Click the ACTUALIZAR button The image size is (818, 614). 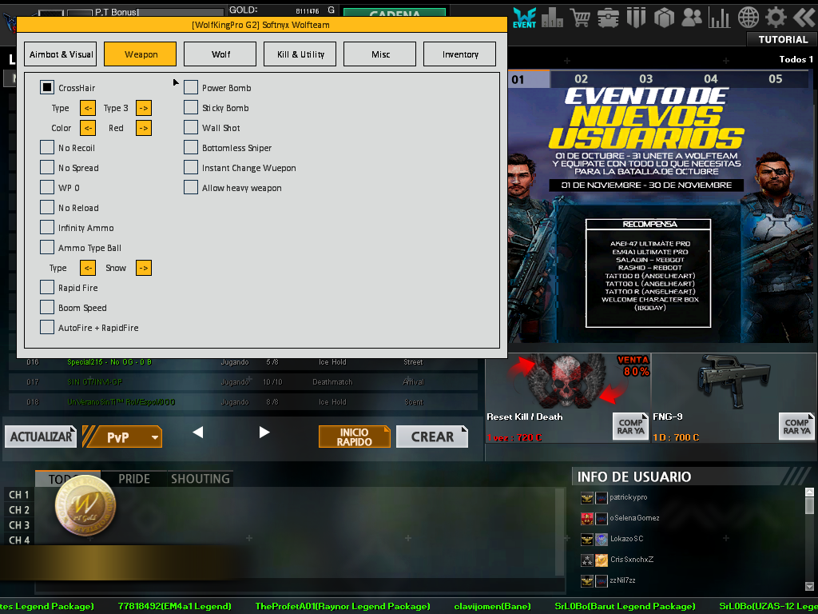tap(42, 437)
